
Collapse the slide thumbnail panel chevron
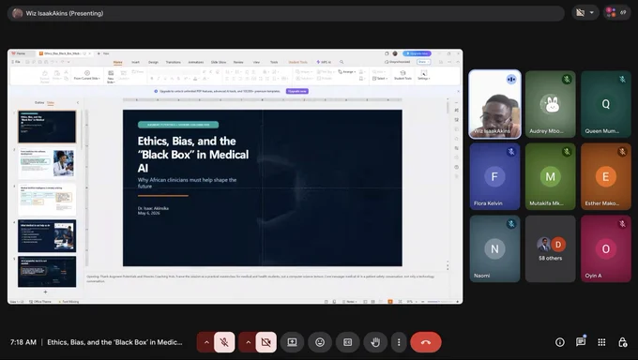click(x=78, y=102)
